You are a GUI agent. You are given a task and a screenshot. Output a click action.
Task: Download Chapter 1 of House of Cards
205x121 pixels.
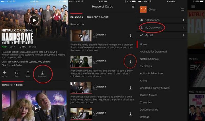tap(130, 36)
